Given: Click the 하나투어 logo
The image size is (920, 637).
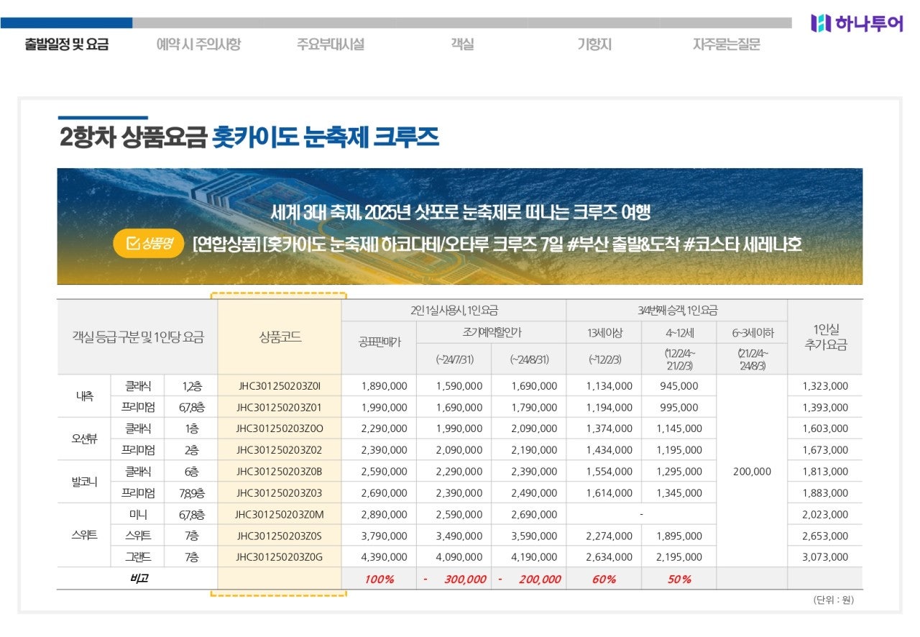Looking at the screenshot, I should tap(857, 23).
